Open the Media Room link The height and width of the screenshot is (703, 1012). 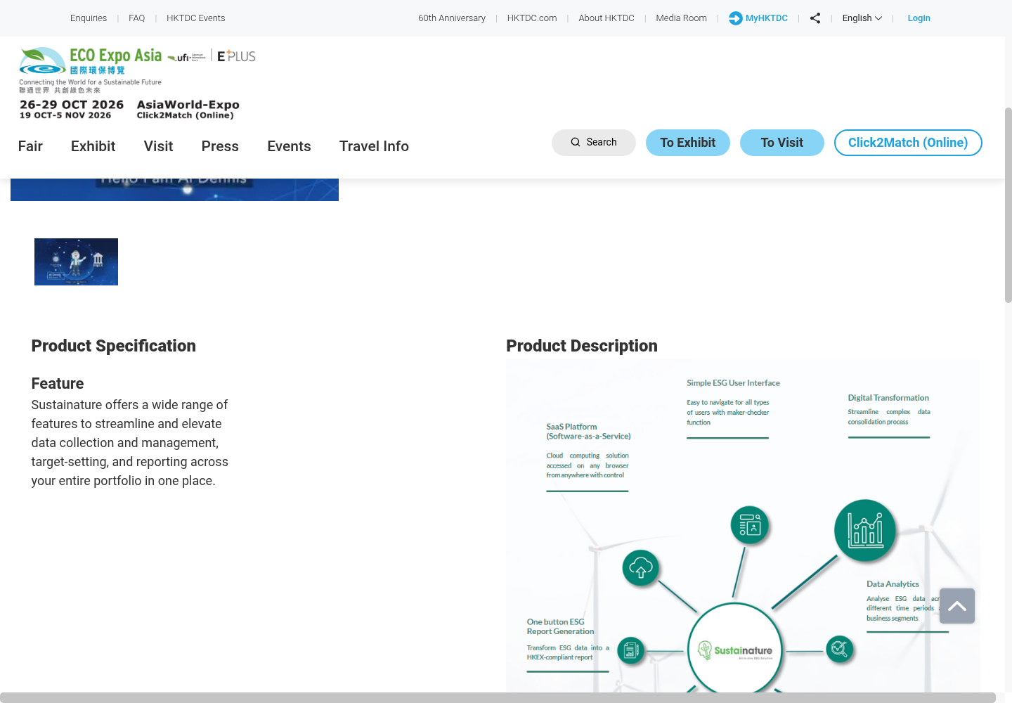coord(682,18)
